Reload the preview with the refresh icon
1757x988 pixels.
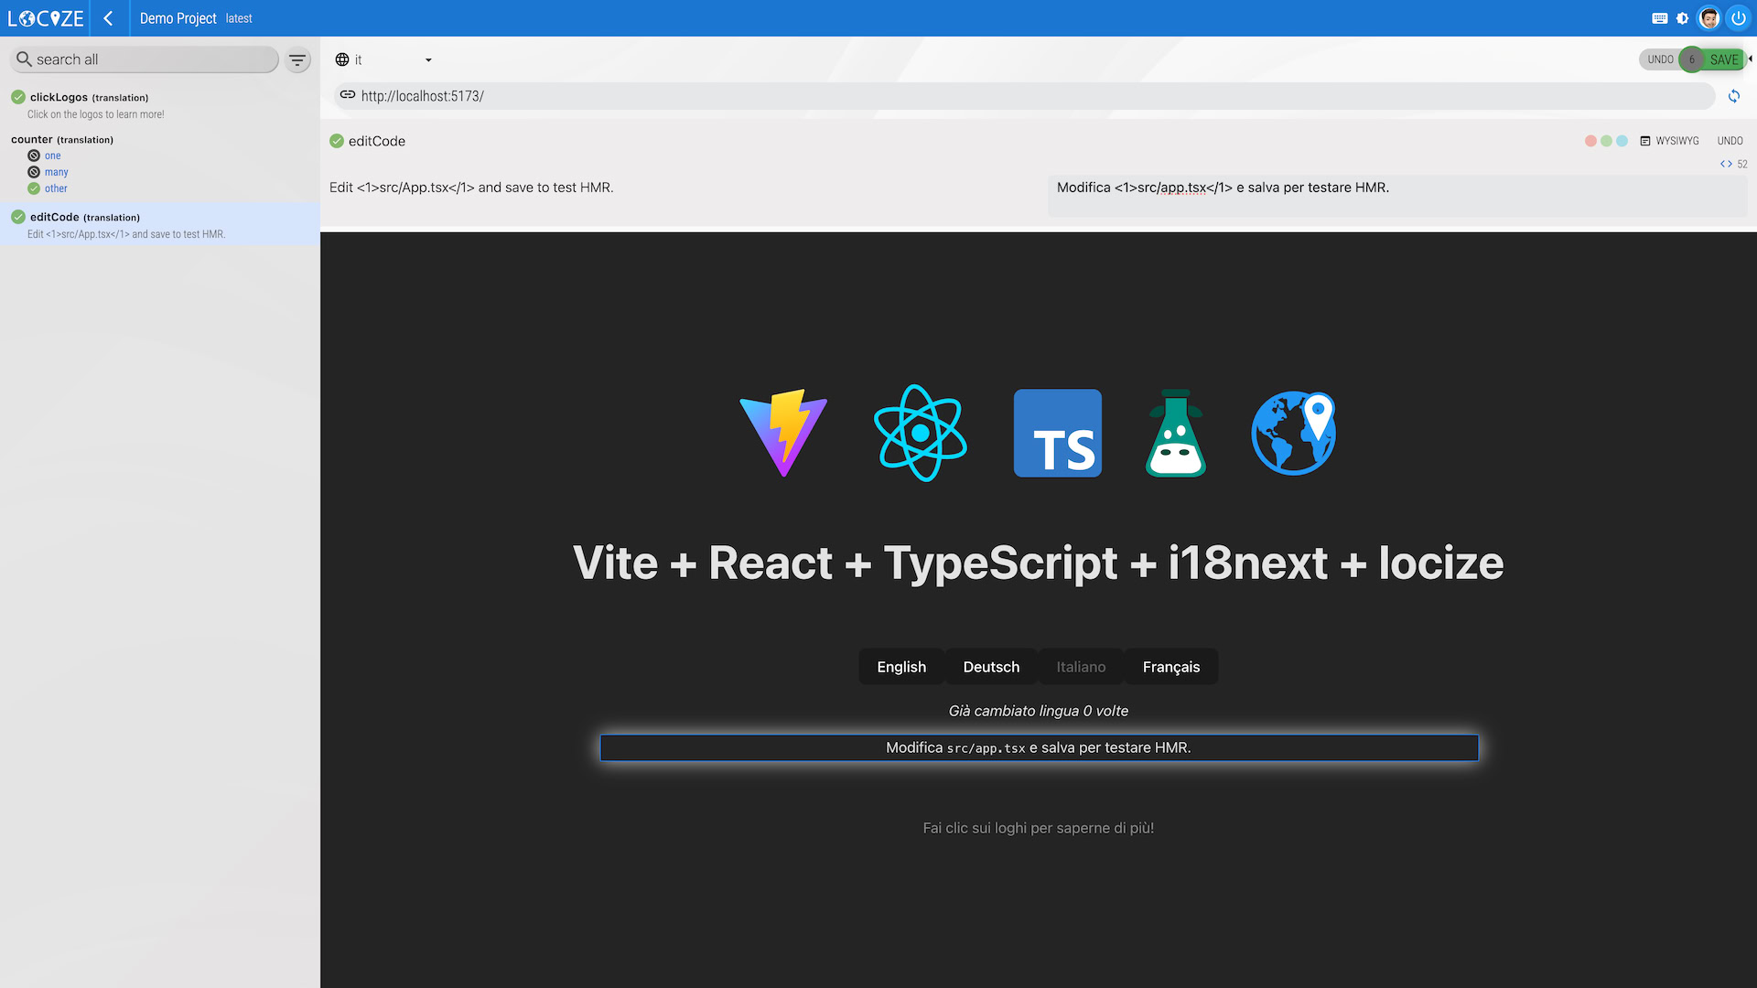tap(1733, 96)
